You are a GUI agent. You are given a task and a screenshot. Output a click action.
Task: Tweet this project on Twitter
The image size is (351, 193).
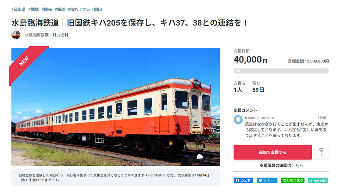(267, 180)
